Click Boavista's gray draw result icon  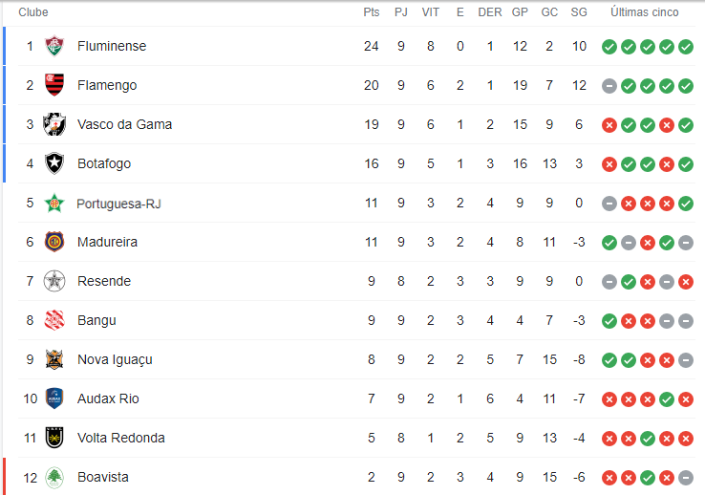tap(686, 478)
